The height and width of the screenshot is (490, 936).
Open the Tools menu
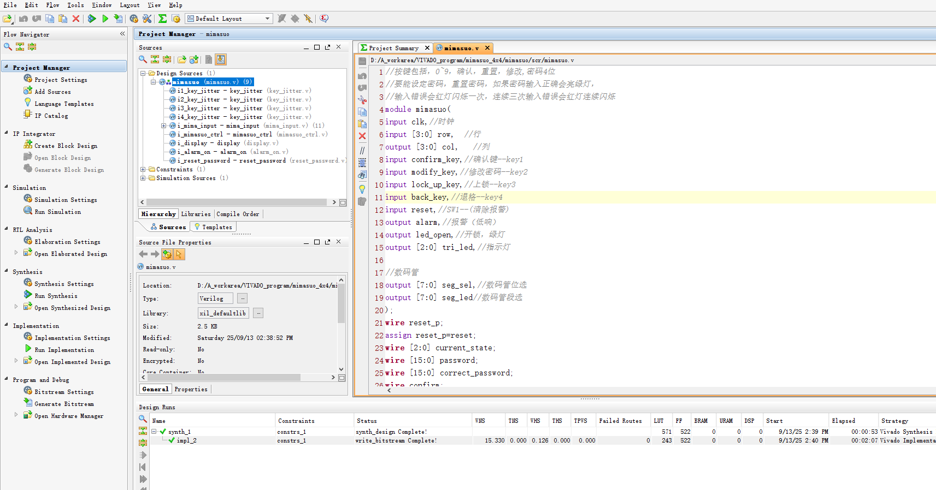coord(76,5)
